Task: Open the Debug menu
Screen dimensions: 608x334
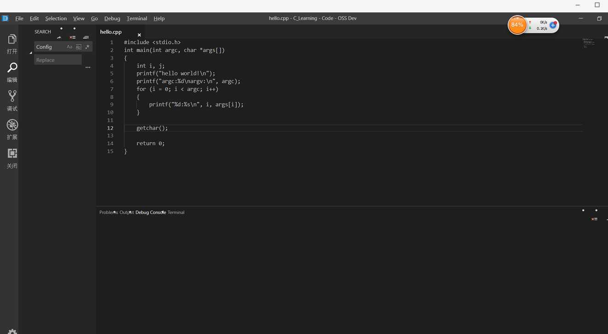Action: click(x=112, y=18)
